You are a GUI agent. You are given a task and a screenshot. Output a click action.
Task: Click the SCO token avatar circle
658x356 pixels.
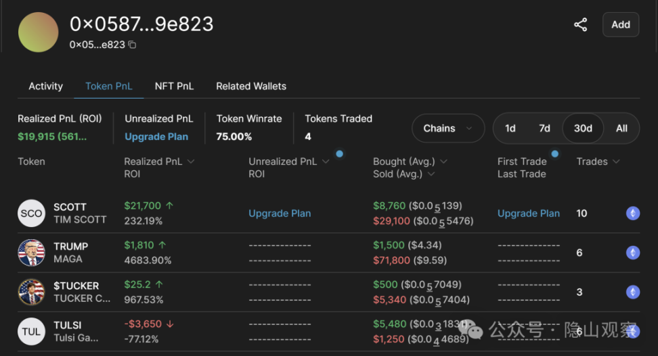point(31,213)
